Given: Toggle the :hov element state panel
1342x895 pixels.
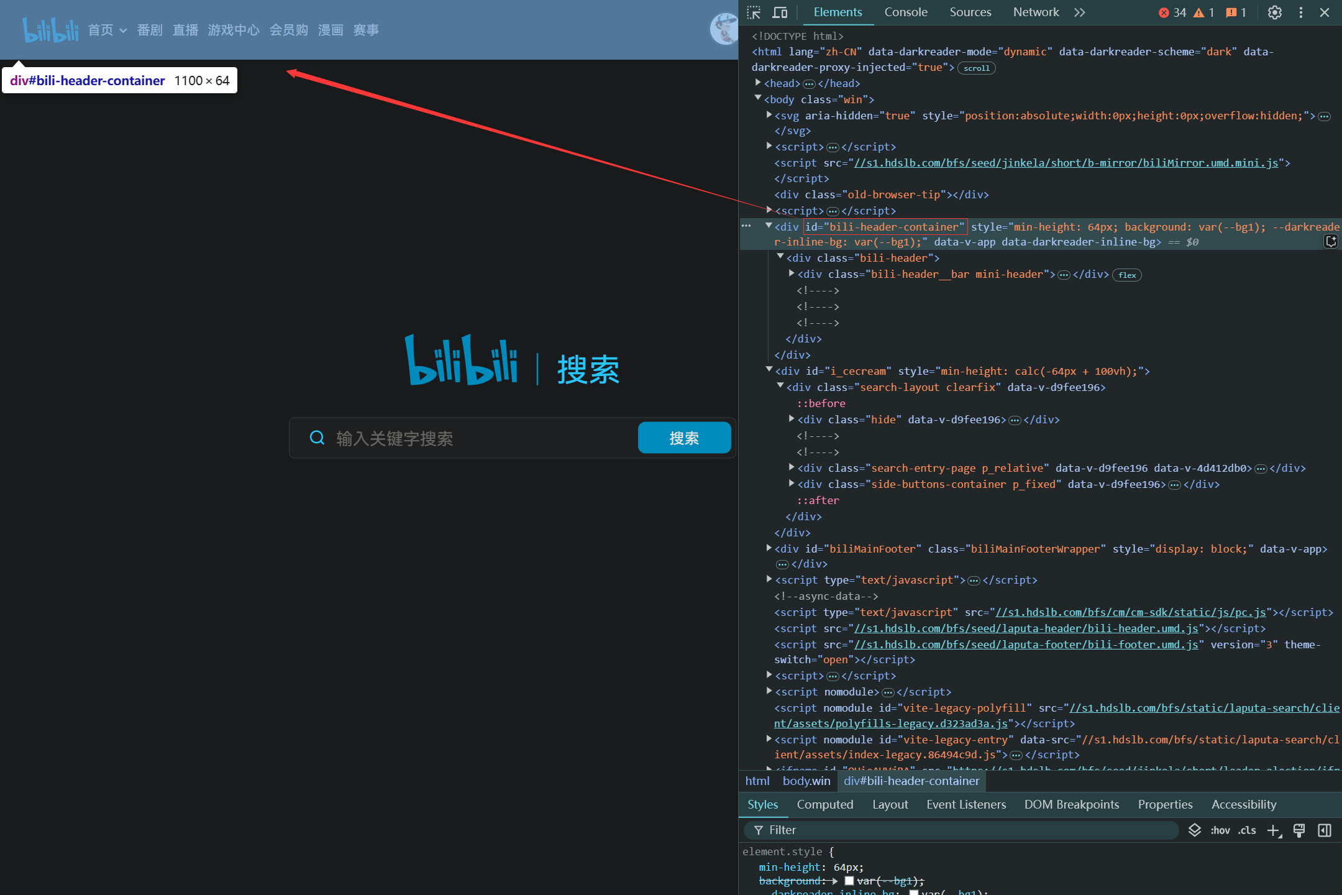Looking at the screenshot, I should tap(1220, 830).
